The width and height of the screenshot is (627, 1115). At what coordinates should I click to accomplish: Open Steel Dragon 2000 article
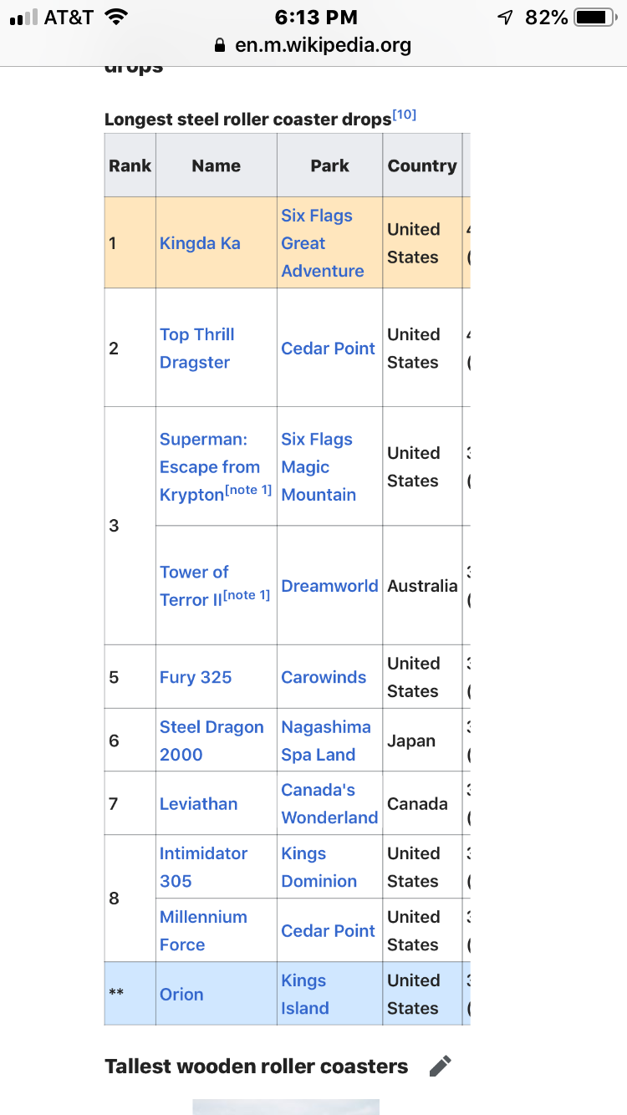point(212,741)
